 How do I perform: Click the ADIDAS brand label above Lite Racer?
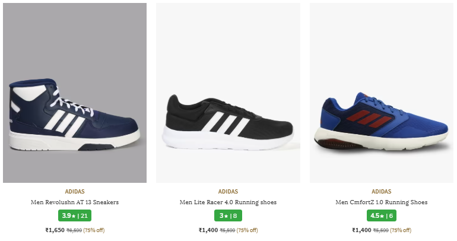coord(228,192)
